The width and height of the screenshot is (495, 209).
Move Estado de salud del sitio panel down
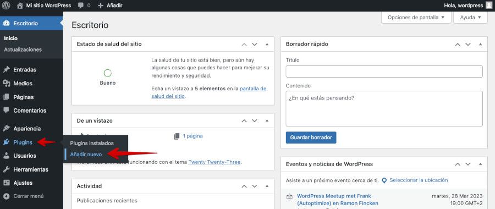[x=255, y=44]
